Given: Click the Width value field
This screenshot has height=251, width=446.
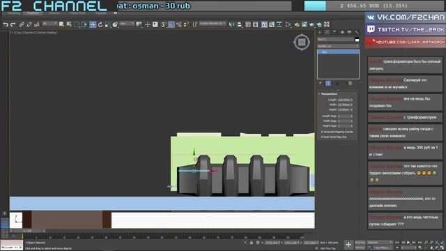Looking at the screenshot, I should coord(344,105).
